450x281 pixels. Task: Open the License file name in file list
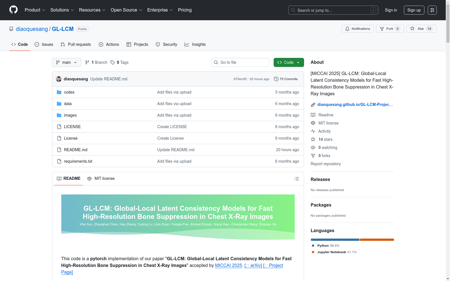71,138
